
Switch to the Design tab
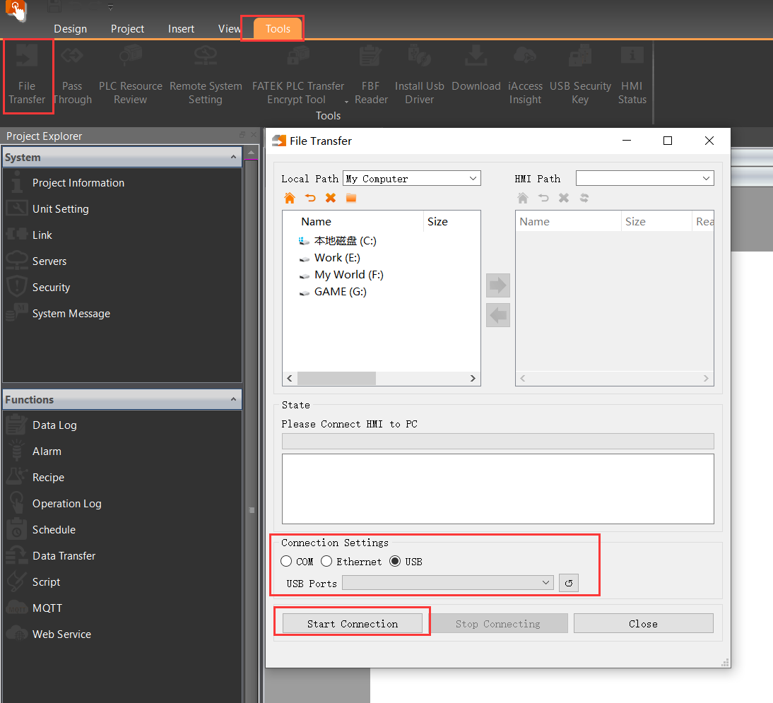(71, 28)
